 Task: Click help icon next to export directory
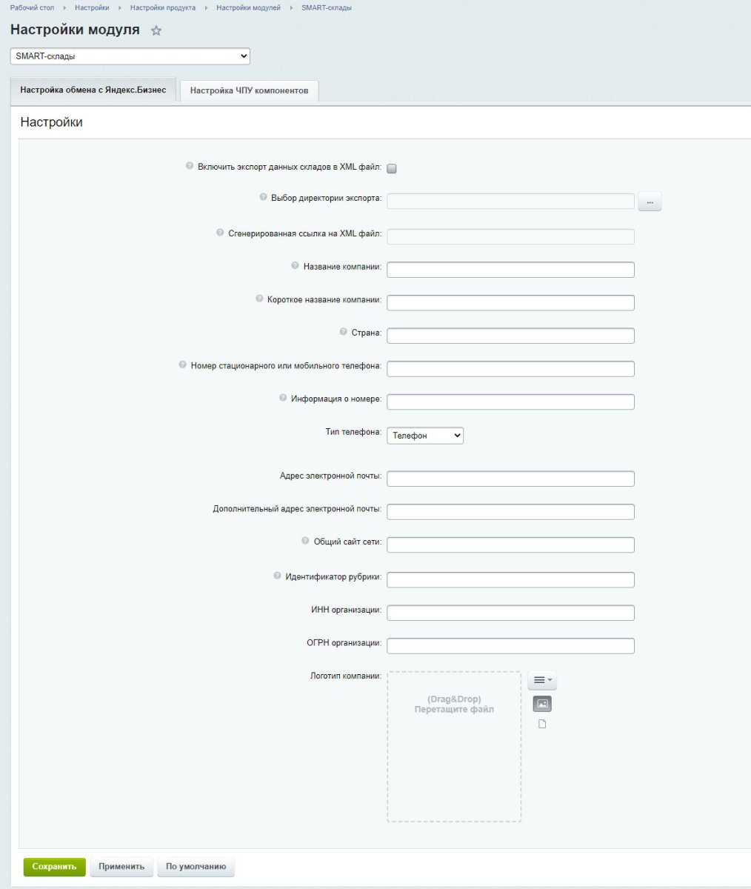[263, 197]
